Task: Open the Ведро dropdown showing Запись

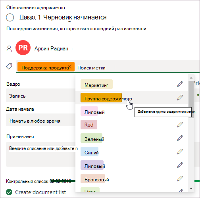Action: (x=41, y=95)
